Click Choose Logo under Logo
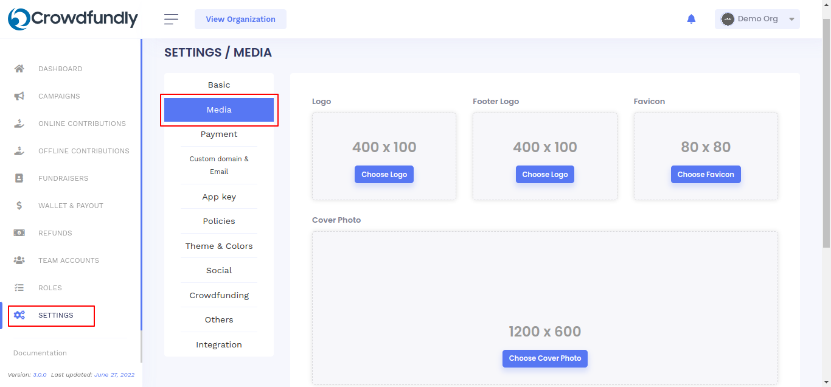Screen dimensions: 831x387 point(384,174)
